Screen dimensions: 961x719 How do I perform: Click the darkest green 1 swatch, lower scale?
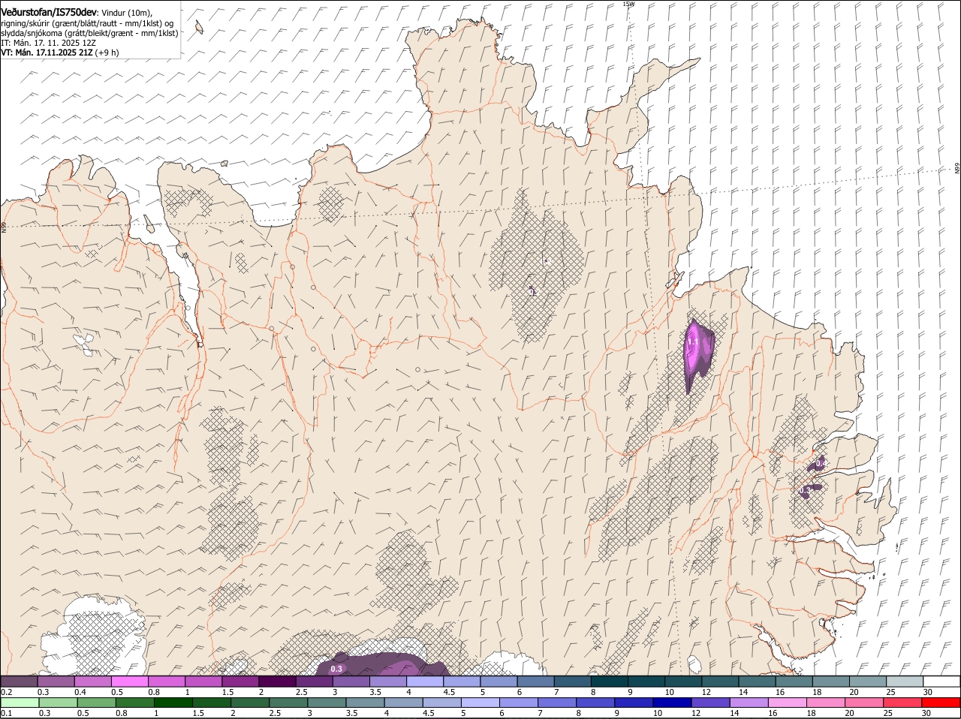[173, 702]
